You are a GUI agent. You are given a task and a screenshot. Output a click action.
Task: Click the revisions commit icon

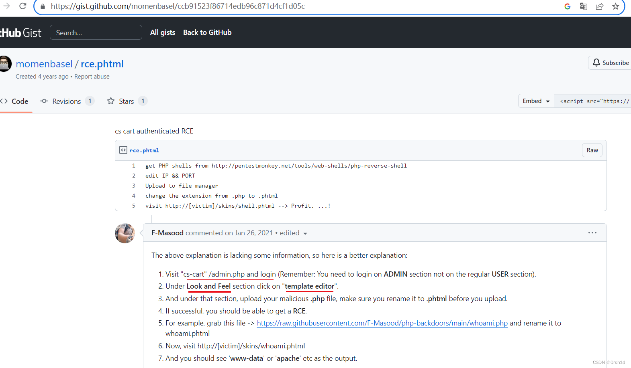[x=44, y=101]
